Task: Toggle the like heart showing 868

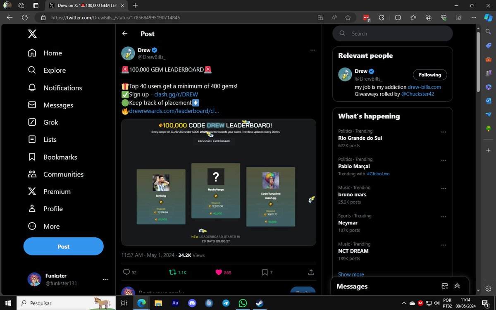Action: pos(223,272)
